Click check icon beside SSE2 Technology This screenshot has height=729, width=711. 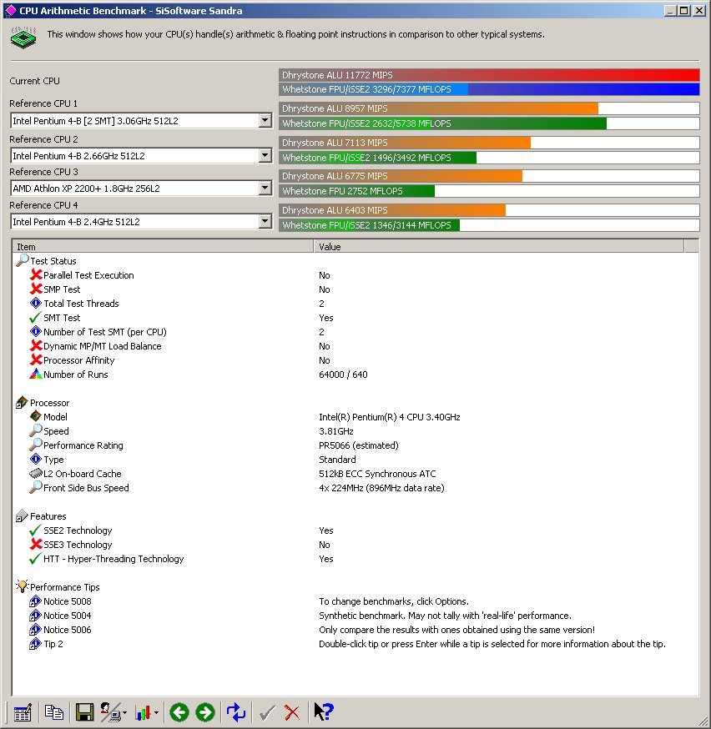pos(35,530)
